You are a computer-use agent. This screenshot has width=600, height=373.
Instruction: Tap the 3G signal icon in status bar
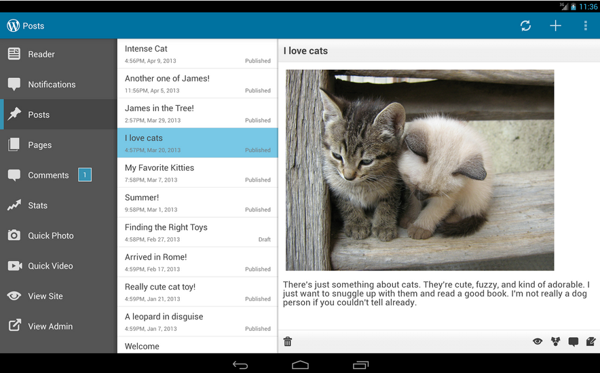(564, 6)
